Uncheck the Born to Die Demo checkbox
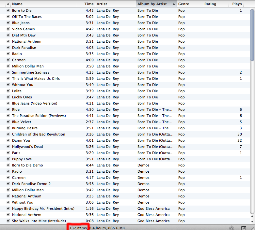 click(8, 165)
